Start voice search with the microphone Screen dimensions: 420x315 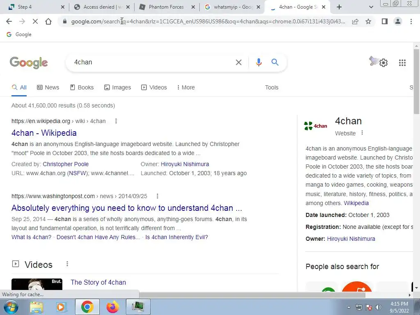point(258,62)
